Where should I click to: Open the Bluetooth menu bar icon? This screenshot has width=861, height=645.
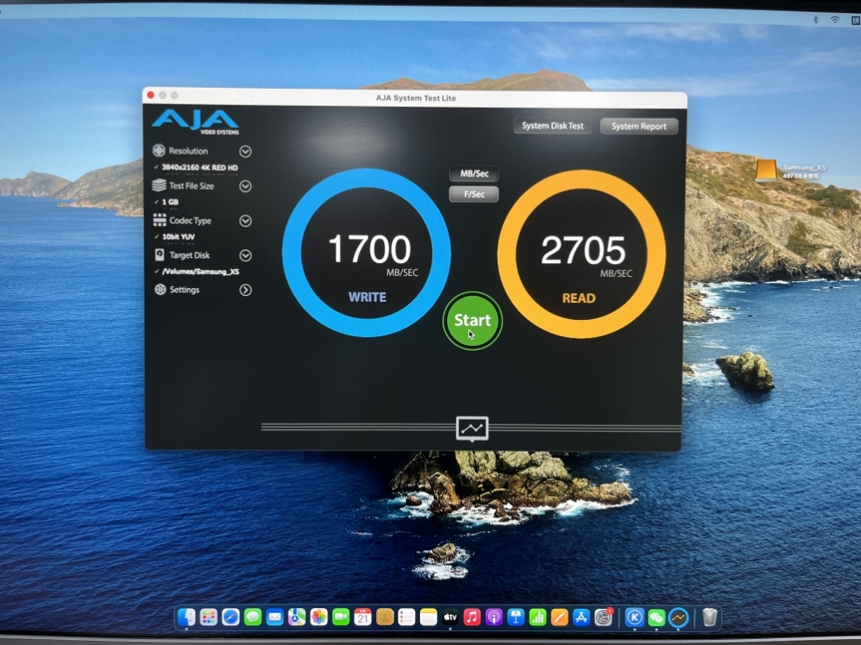[x=816, y=20]
